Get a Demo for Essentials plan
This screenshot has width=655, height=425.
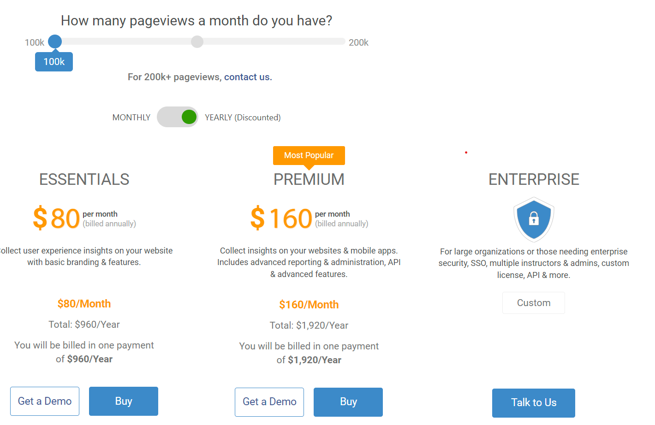click(x=45, y=401)
